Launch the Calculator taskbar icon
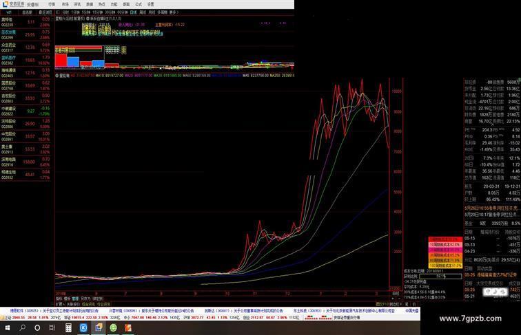The image size is (521, 335). 68,327
